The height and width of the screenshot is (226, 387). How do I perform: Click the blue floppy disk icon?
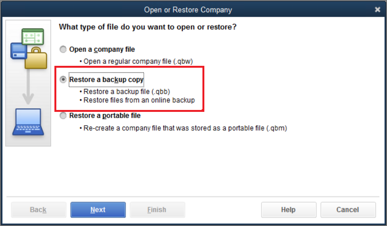coord(19,51)
